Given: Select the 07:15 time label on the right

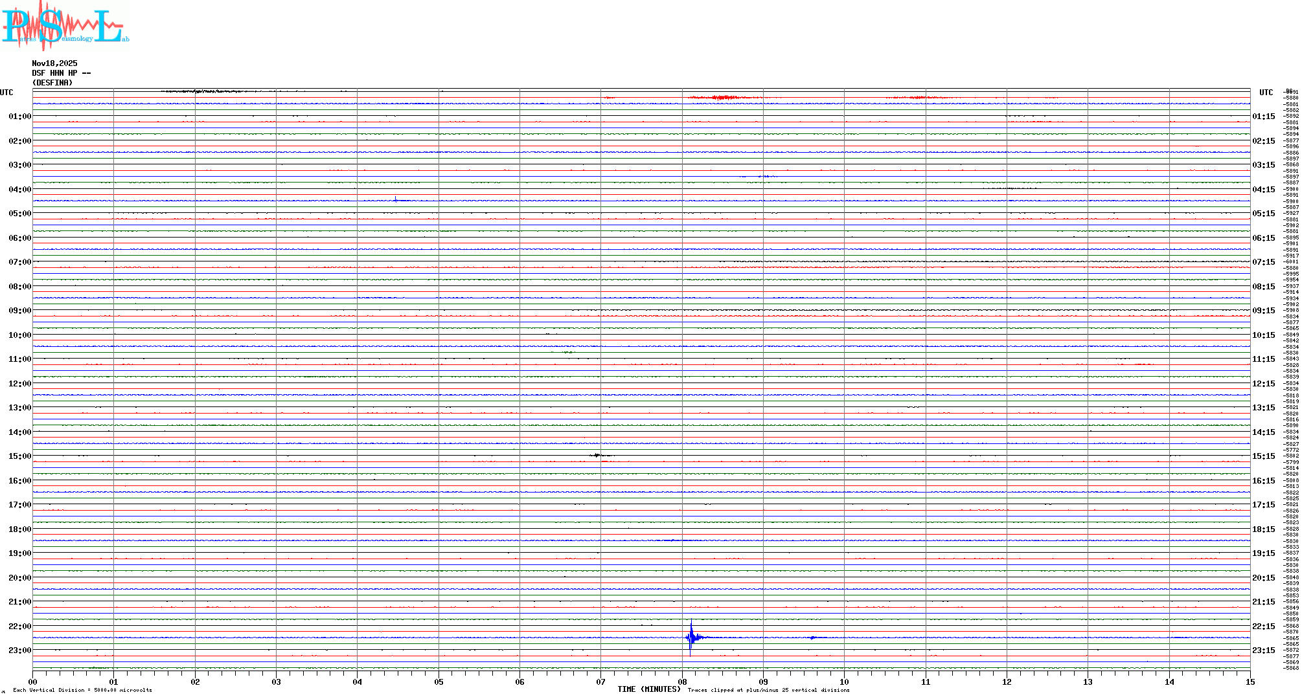Looking at the screenshot, I should pos(1263,262).
